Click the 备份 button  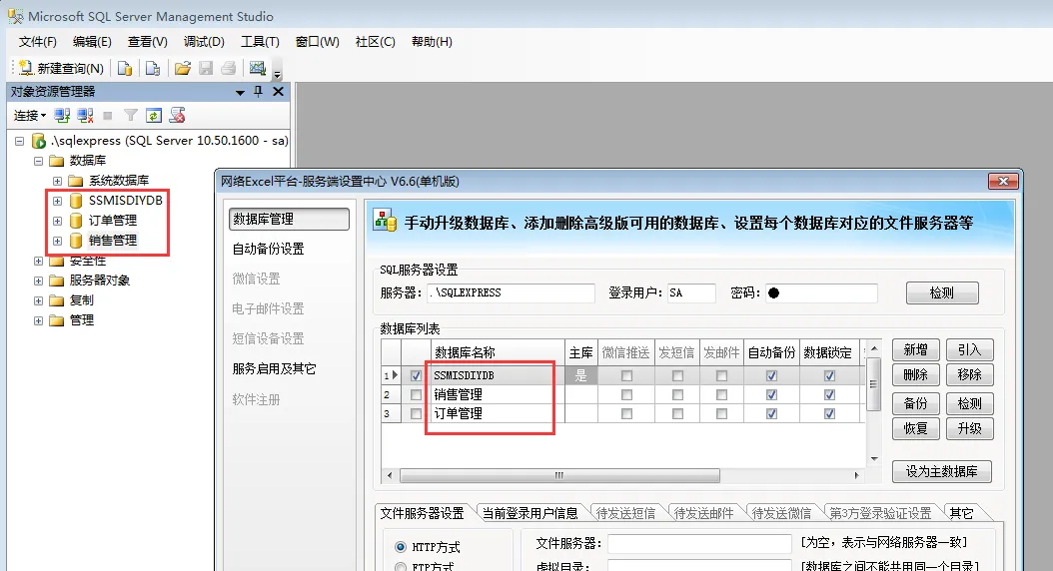pyautogui.click(x=915, y=404)
